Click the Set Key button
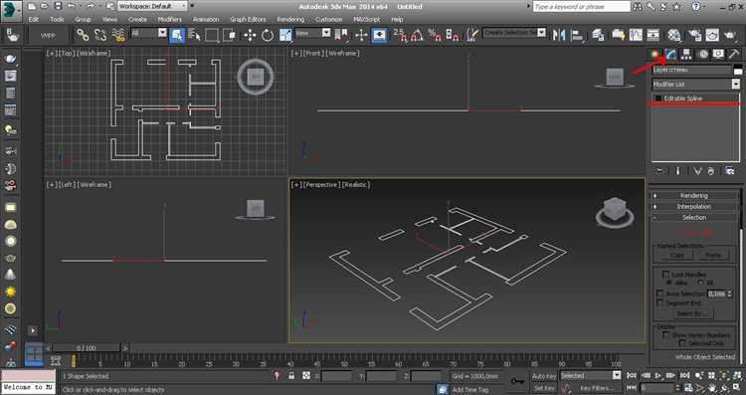The image size is (746, 395). (544, 388)
